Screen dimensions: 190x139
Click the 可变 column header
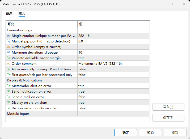click(x=42, y=24)
